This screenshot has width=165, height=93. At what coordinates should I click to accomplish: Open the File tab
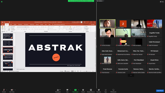pos(3,25)
